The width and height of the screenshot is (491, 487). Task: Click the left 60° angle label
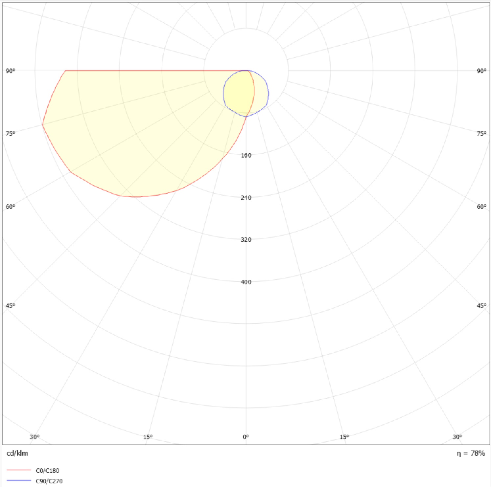pyautogui.click(x=11, y=207)
